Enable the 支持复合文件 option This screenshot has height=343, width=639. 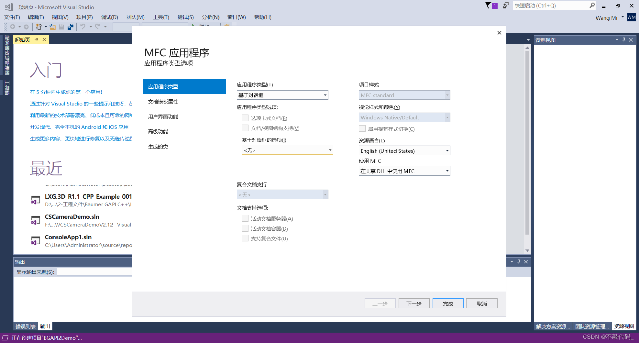245,238
